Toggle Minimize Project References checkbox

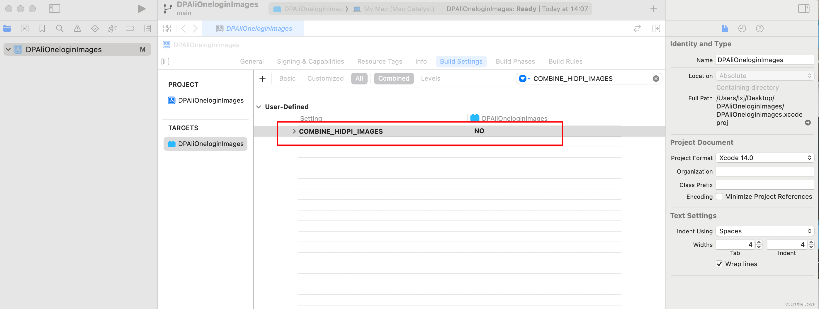coord(719,196)
